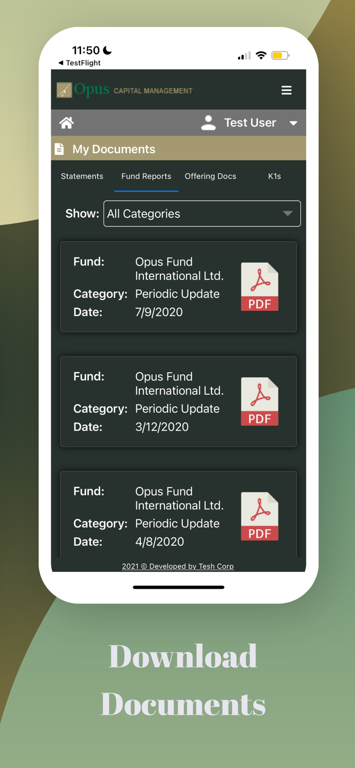Open the PDF for the 4/8/2020 Periodic Update
This screenshot has width=355, height=768.
point(260,516)
